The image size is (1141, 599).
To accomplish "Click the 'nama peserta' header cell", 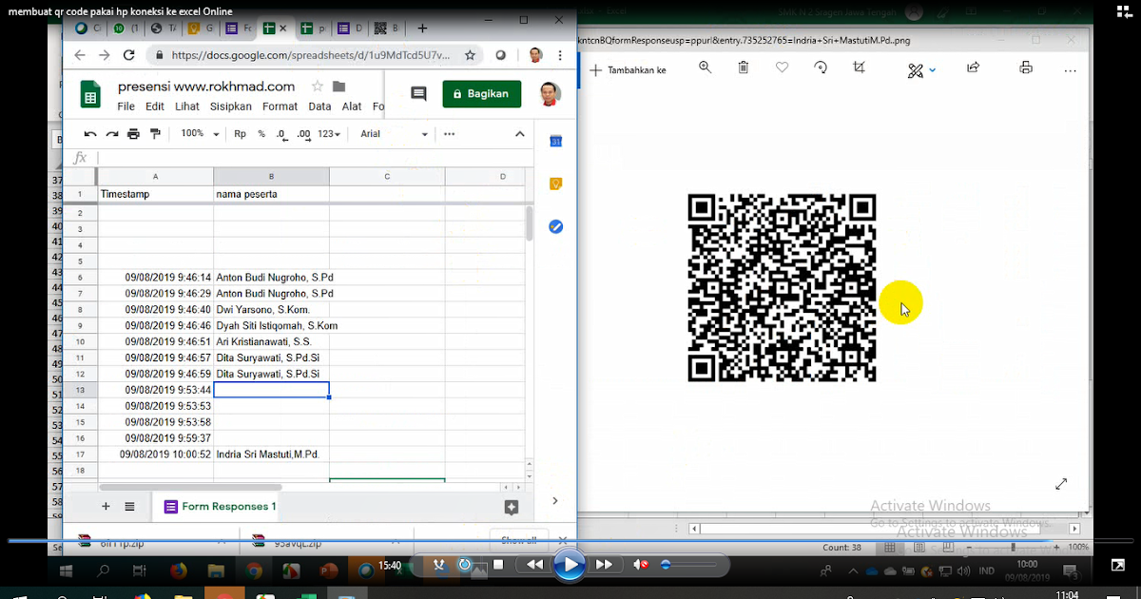I will (271, 194).
